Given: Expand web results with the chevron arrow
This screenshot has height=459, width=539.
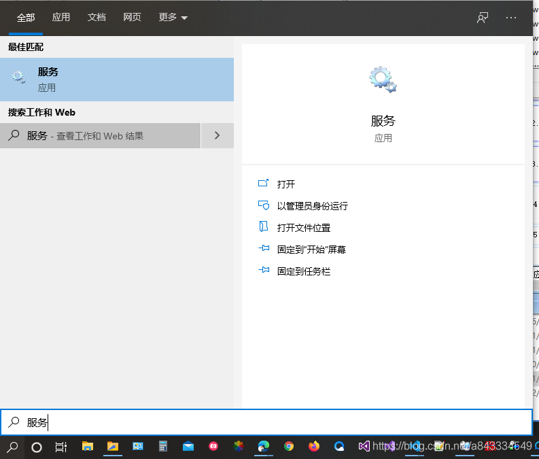Looking at the screenshot, I should 218,135.
